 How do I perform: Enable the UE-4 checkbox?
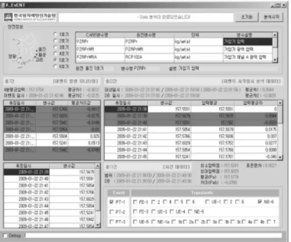pyautogui.click(x=172, y=212)
